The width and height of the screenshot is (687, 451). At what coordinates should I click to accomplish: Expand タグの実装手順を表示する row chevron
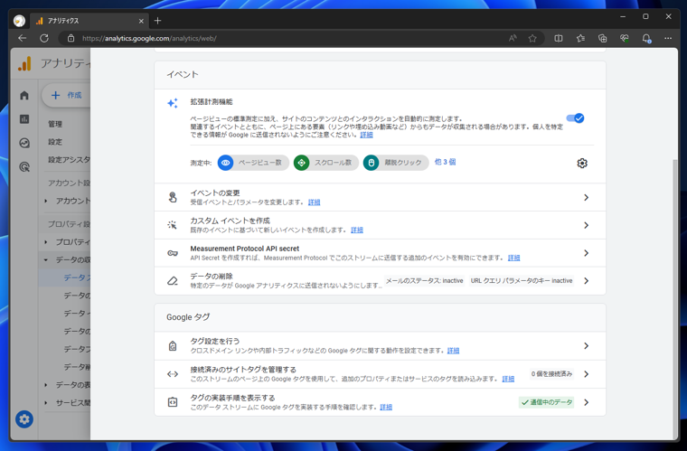(587, 402)
